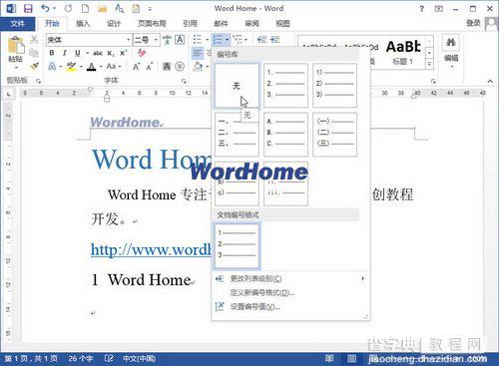
Task: Select the 1. 2. 3. numbering format
Action: point(285,86)
